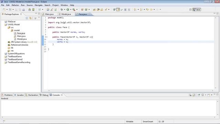Maximize the editor area

(x=217, y=14)
